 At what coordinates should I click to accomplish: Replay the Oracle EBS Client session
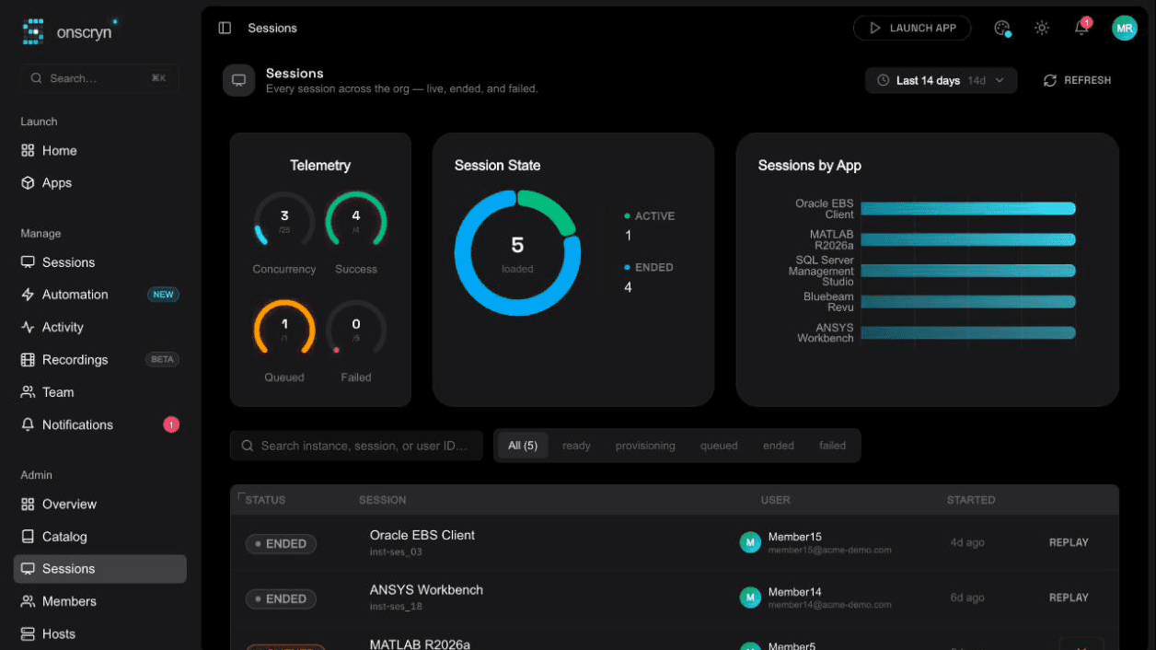[1069, 543]
